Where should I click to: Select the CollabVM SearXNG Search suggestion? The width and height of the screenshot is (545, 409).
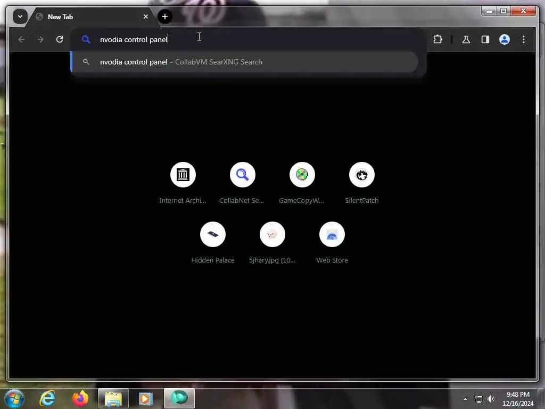[x=245, y=62]
